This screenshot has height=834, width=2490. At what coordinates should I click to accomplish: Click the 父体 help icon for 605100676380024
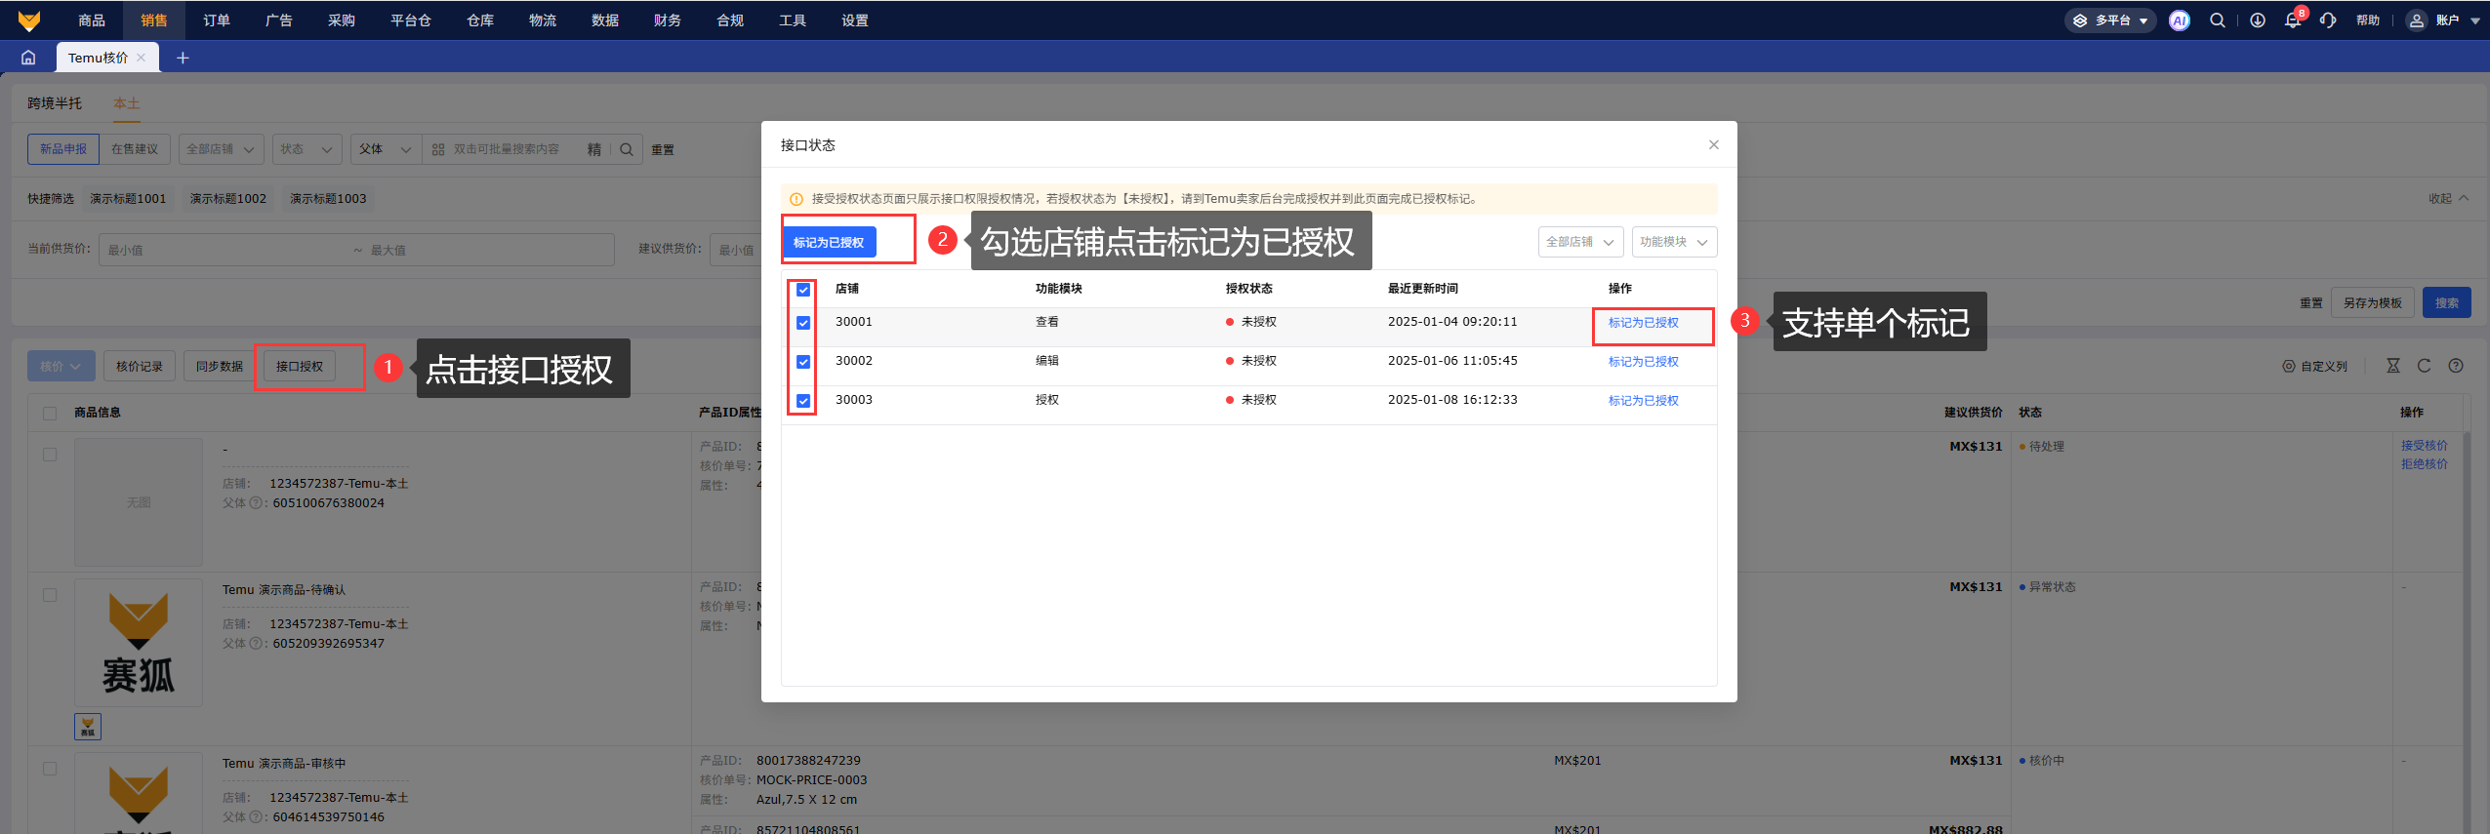pos(256,503)
